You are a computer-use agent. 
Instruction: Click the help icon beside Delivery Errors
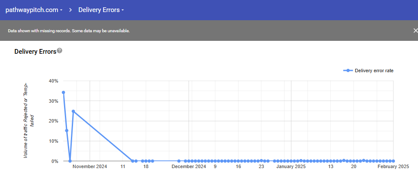60,51
